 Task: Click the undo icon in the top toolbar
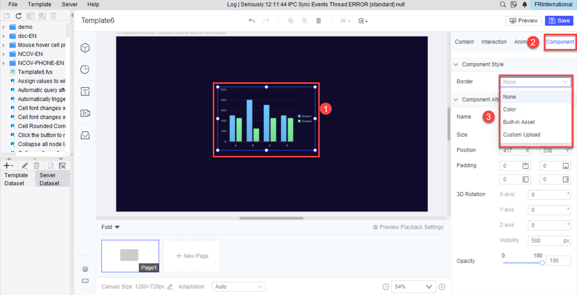(x=252, y=21)
